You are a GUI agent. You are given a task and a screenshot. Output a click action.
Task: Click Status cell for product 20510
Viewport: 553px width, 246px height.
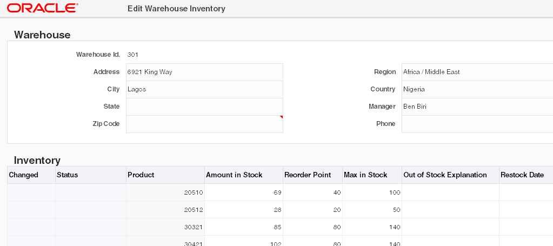point(91,192)
